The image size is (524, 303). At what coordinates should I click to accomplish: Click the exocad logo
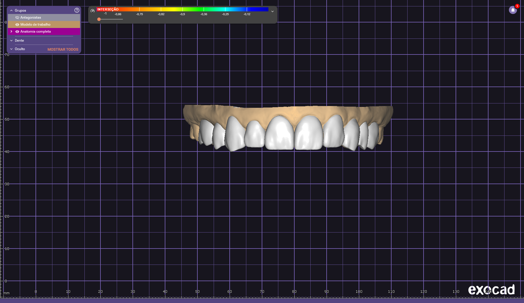click(x=491, y=290)
